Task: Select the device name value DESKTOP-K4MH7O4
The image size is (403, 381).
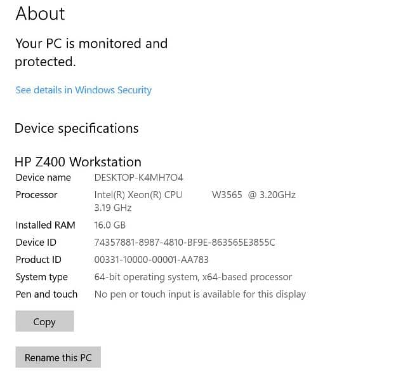Action: pyautogui.click(x=139, y=178)
